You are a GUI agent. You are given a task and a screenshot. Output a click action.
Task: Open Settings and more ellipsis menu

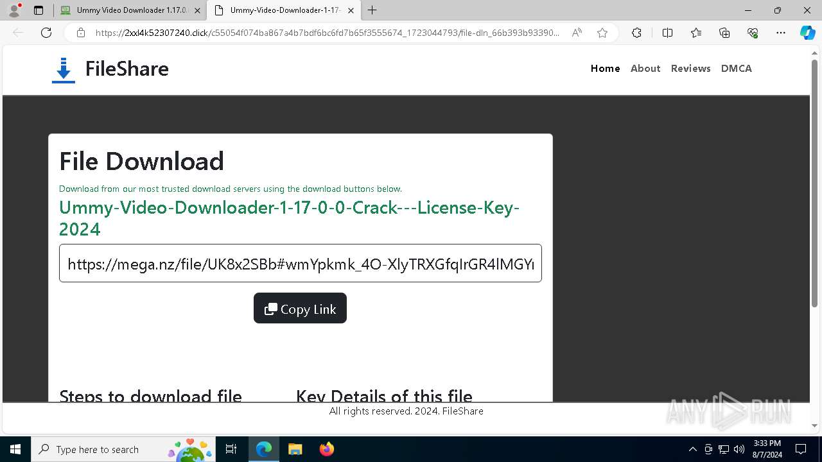tap(781, 33)
